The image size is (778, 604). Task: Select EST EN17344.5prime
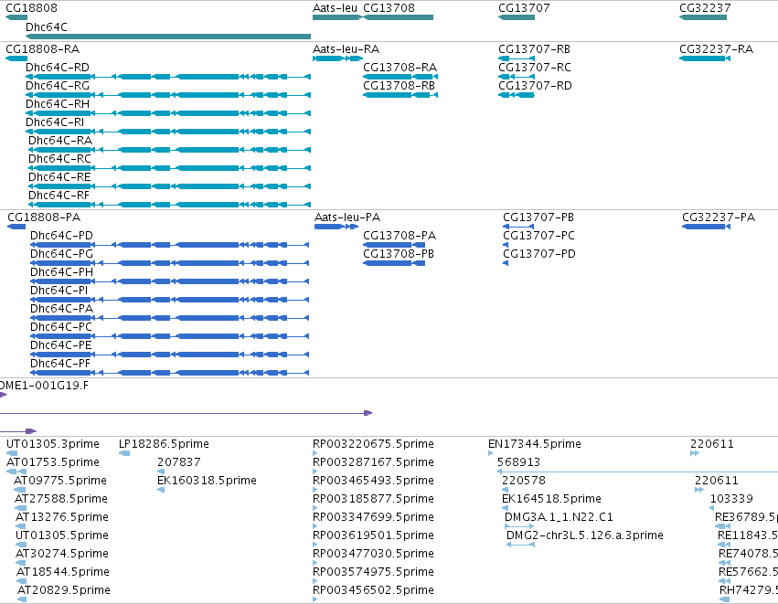click(x=491, y=452)
